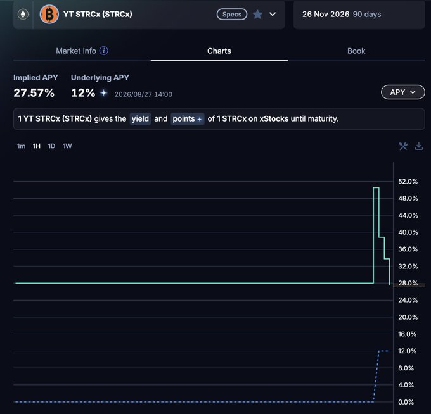Click the 52.0% axis label
The image size is (431, 414).
click(408, 182)
